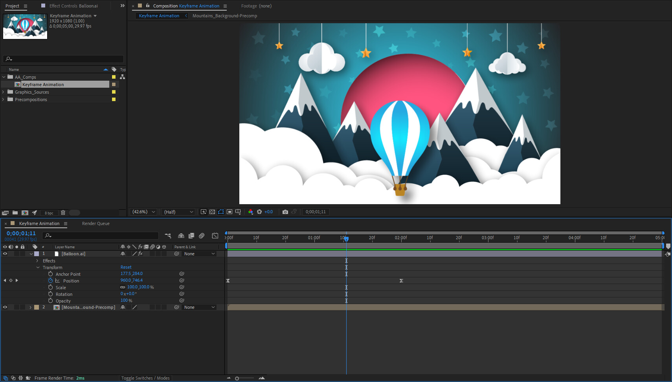The image size is (672, 382).
Task: Collapse the Transform property group
Action: pos(38,267)
